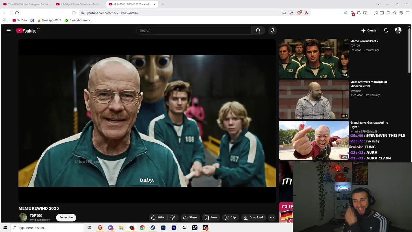The height and width of the screenshot is (232, 412).
Task: Start voice search with the microphone icon
Action: coord(273,31)
